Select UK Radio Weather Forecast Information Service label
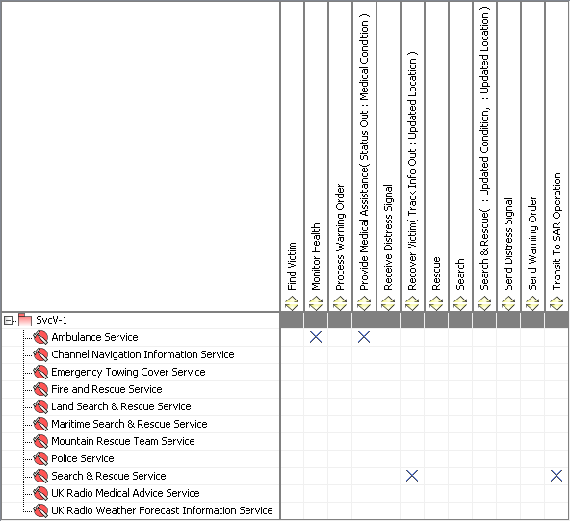570x521 pixels. pos(162,510)
